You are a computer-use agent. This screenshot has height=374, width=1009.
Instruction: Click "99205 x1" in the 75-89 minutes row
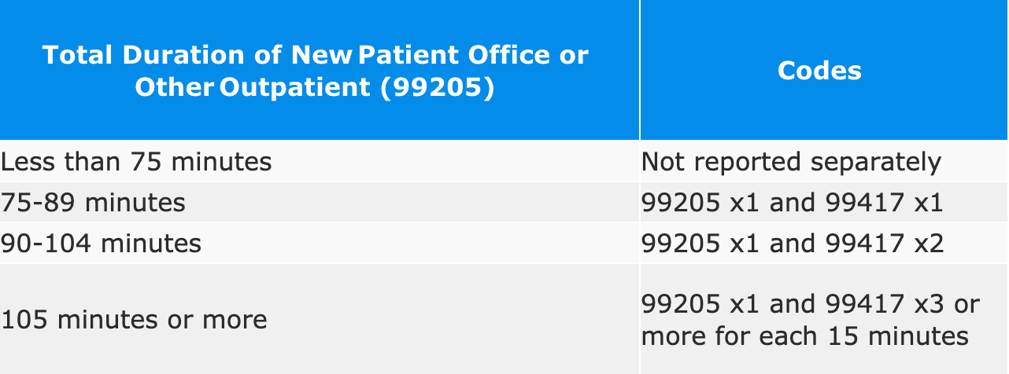(x=700, y=203)
